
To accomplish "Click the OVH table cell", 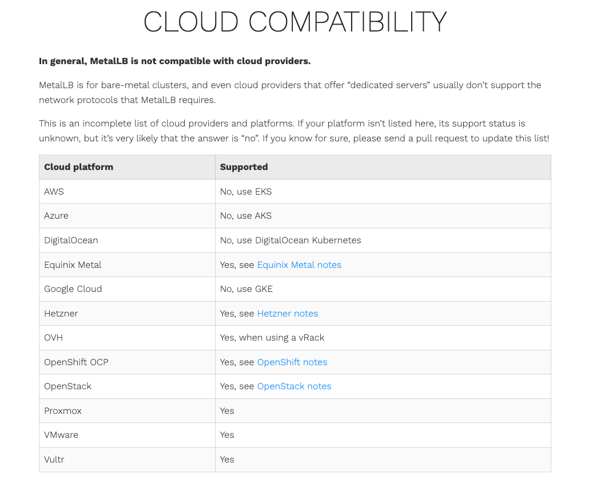I will 127,338.
